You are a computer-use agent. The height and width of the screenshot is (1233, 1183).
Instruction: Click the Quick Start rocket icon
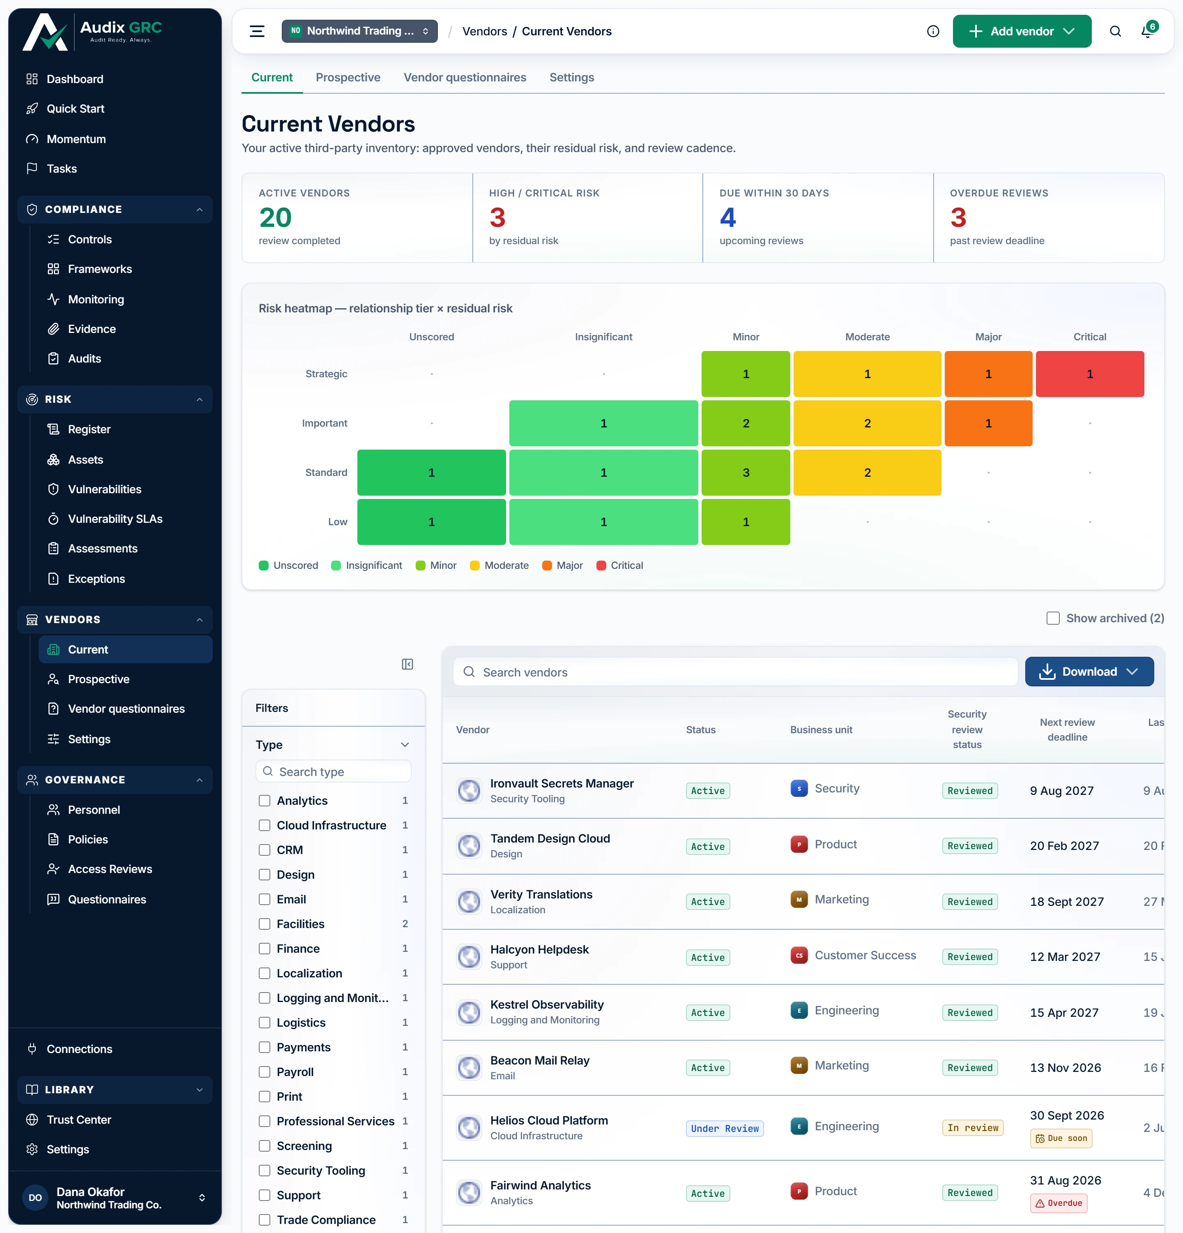tap(32, 109)
